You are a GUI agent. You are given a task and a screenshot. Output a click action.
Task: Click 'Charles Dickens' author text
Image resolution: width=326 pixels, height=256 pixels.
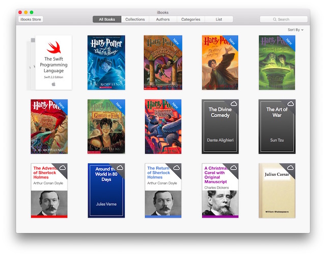[216, 188]
